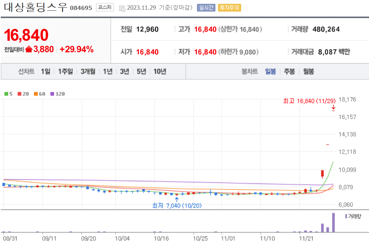Screen dimensions: 369x247
Task: Click the tallest volume bar at far right
Action: tap(333, 222)
